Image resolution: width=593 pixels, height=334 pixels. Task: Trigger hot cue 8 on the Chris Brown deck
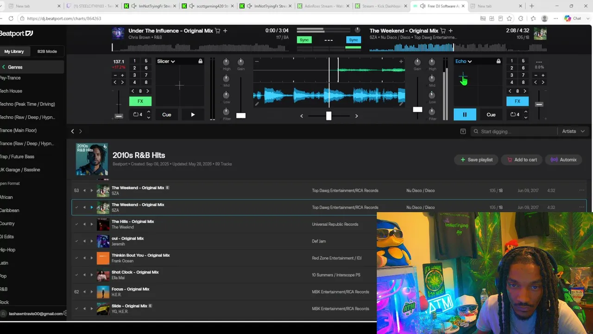click(x=146, y=83)
